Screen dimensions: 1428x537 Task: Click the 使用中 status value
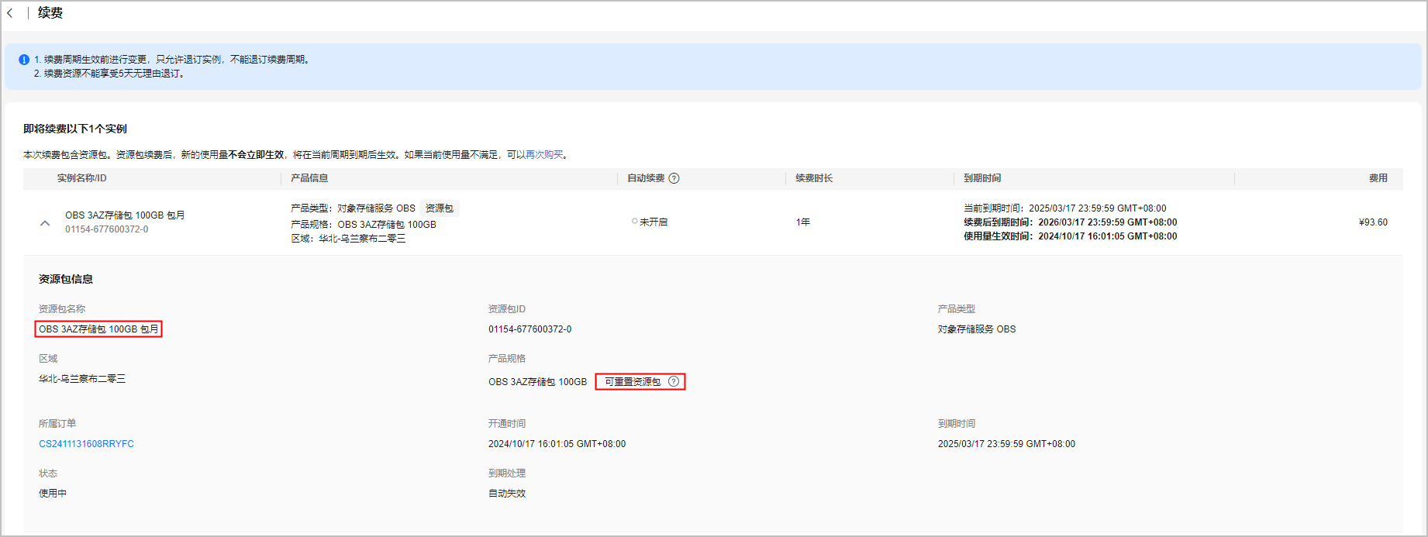coord(53,494)
